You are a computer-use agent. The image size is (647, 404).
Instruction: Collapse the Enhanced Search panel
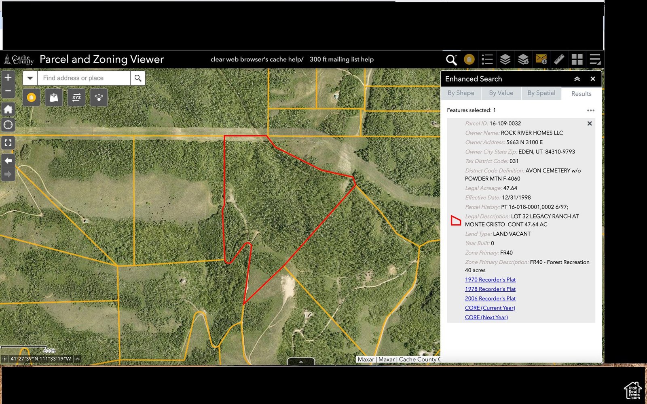point(577,79)
